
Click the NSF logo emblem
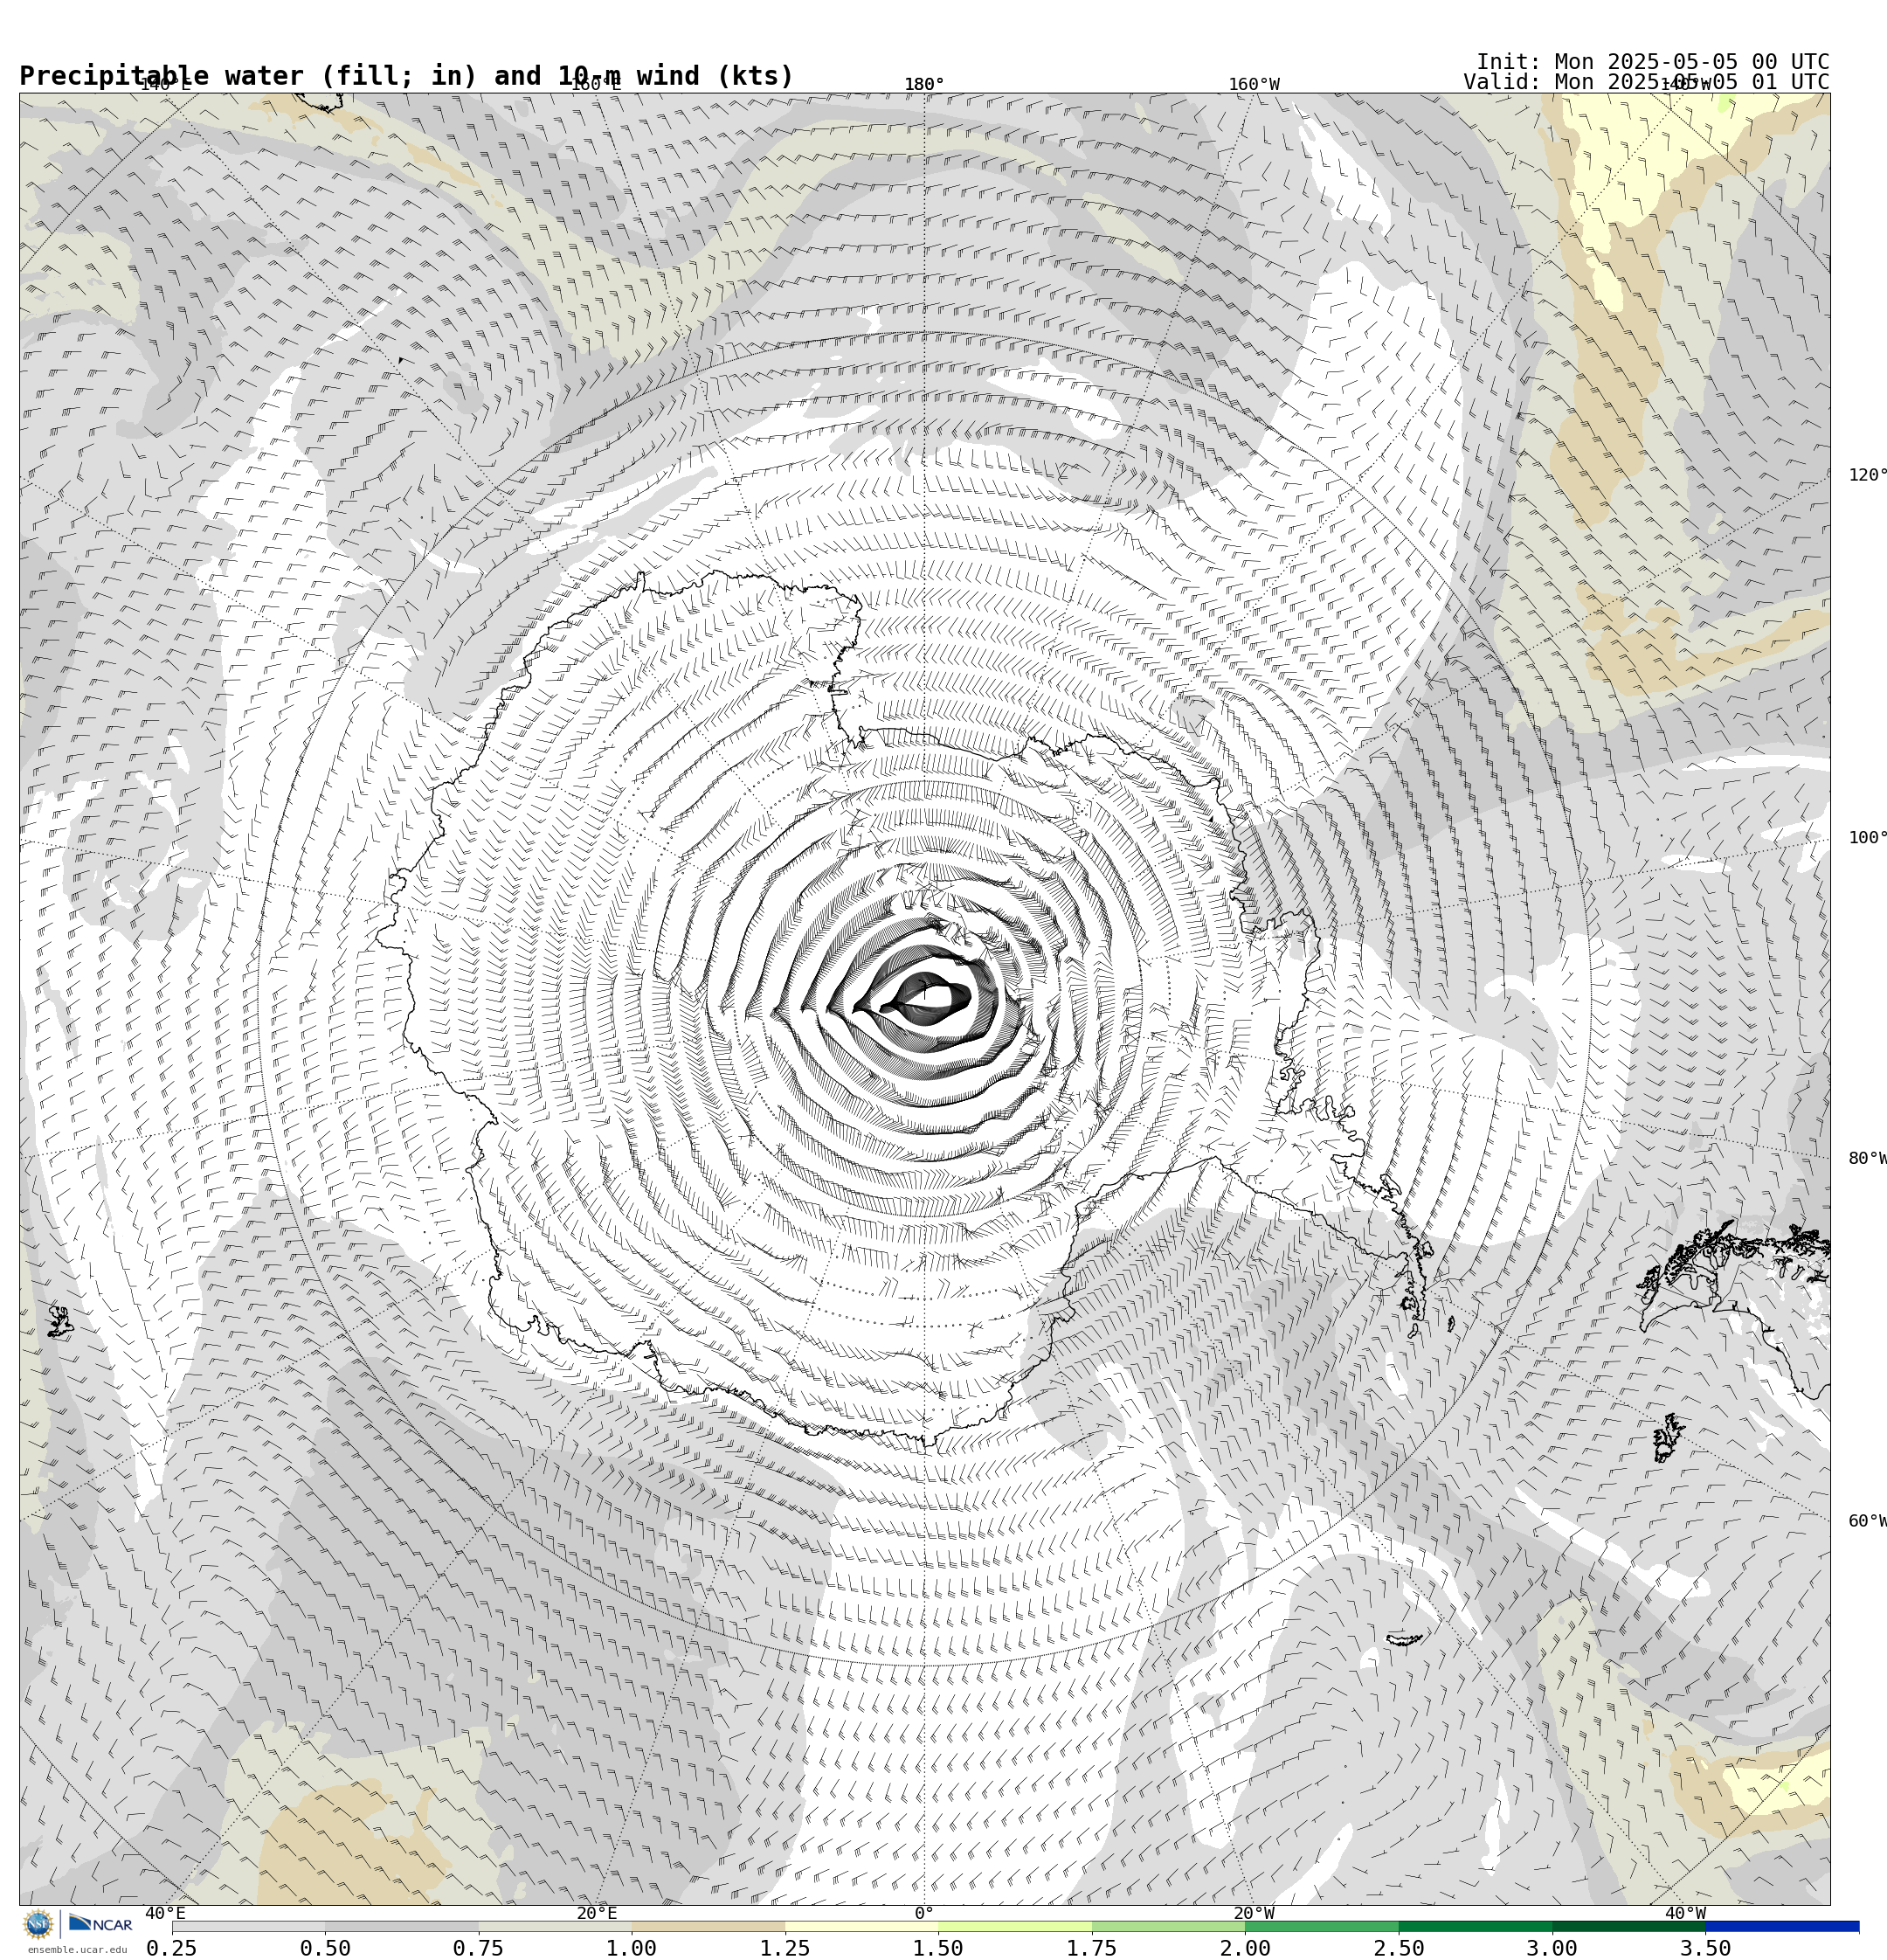38,1924
